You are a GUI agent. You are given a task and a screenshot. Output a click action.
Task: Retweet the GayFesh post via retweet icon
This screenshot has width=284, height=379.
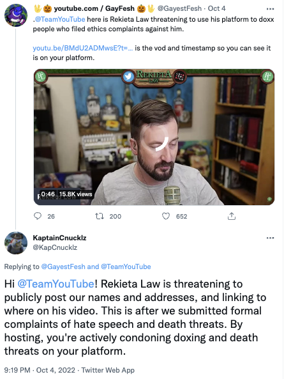[100, 216]
